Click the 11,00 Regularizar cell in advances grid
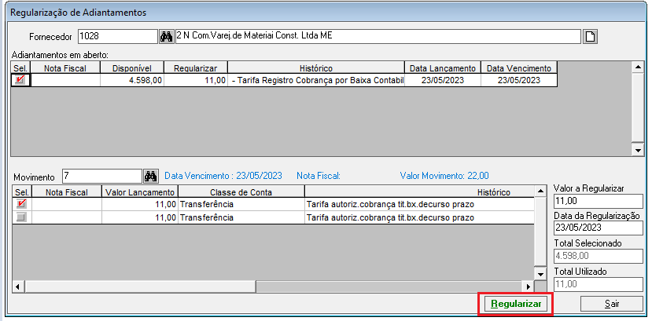This screenshot has width=652, height=321. 195,81
